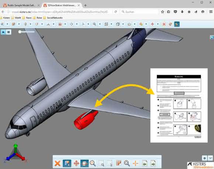
Task: Click the small window icon at viewport right edge
Action: 212,37
